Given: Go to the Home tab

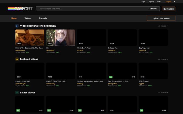Looking at the screenshot, I should 14,18.
